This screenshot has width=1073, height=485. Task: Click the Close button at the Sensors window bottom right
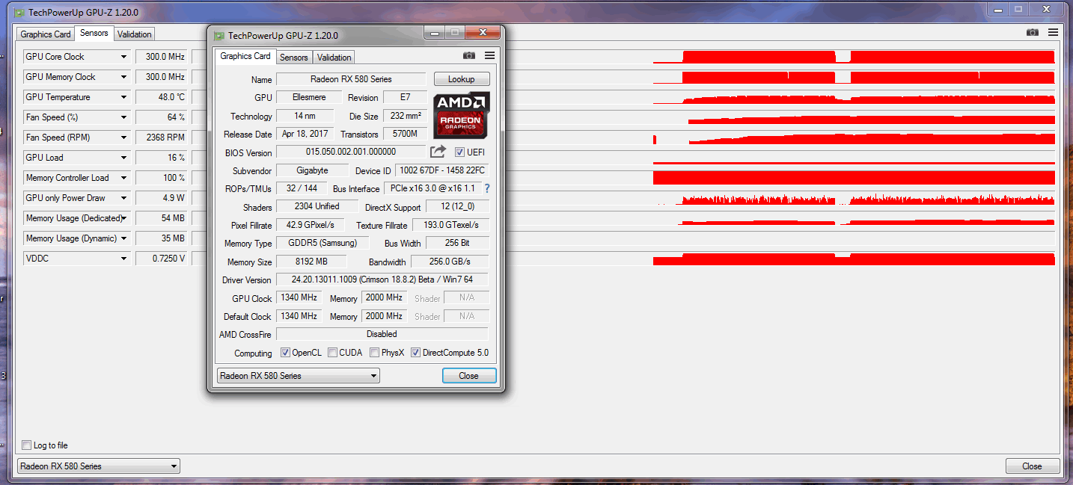click(1033, 466)
